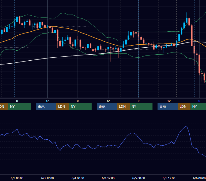Click the 東京 session block on 6/3
This screenshot has width=206, height=181.
click(46, 106)
